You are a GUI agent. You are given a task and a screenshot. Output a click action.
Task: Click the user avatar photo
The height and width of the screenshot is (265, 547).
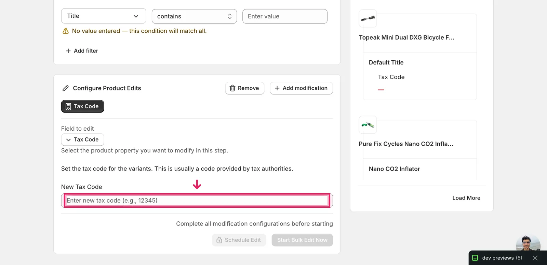[x=528, y=243]
